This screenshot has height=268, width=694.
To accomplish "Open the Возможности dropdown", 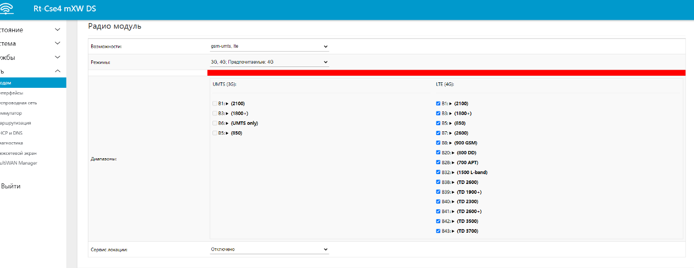I will tap(269, 47).
